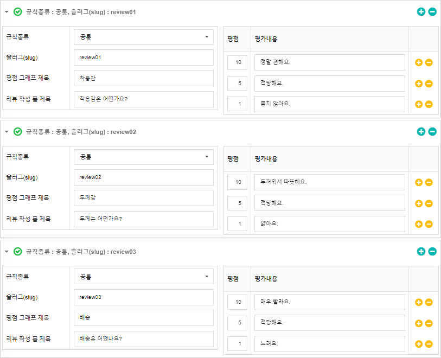Toggle green check icon for review03
This screenshot has height=358, width=441.
[x=18, y=251]
